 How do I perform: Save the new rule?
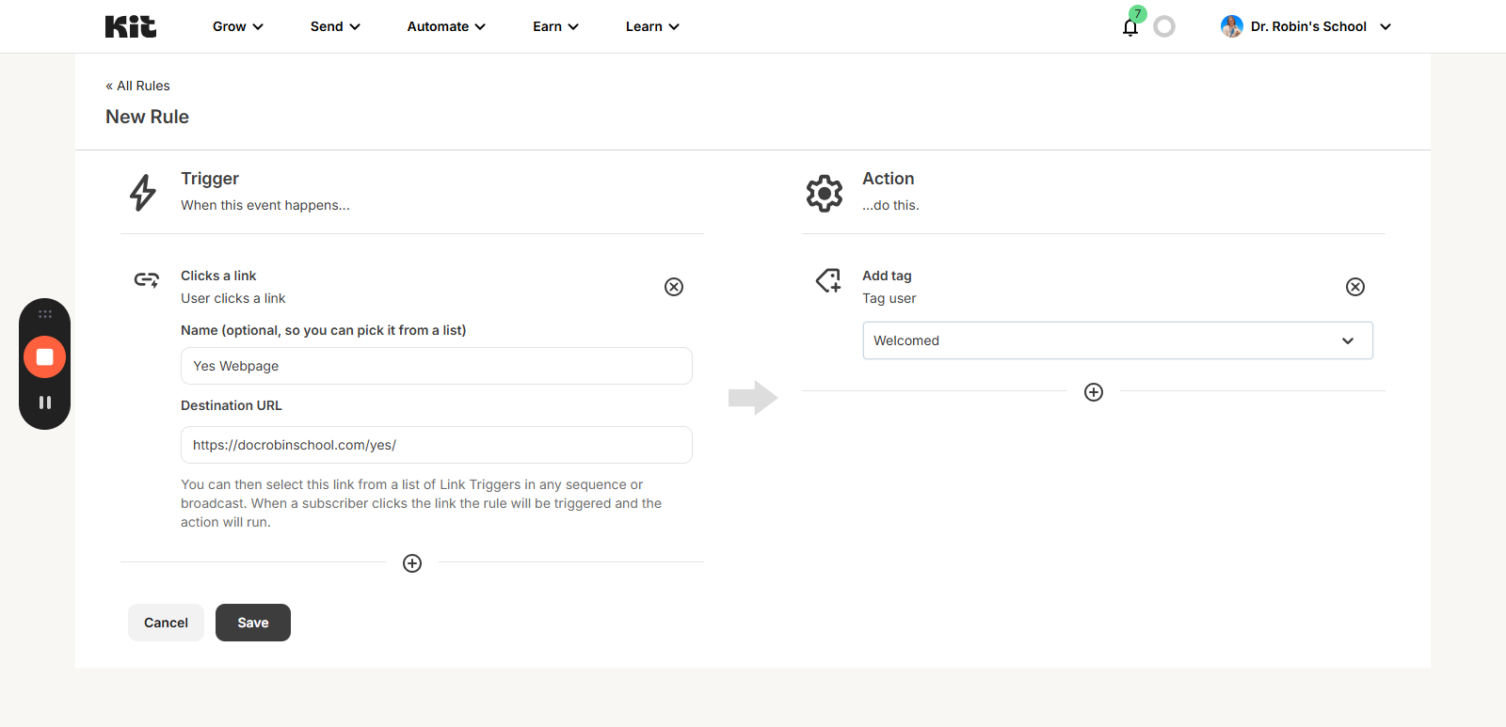(x=253, y=623)
